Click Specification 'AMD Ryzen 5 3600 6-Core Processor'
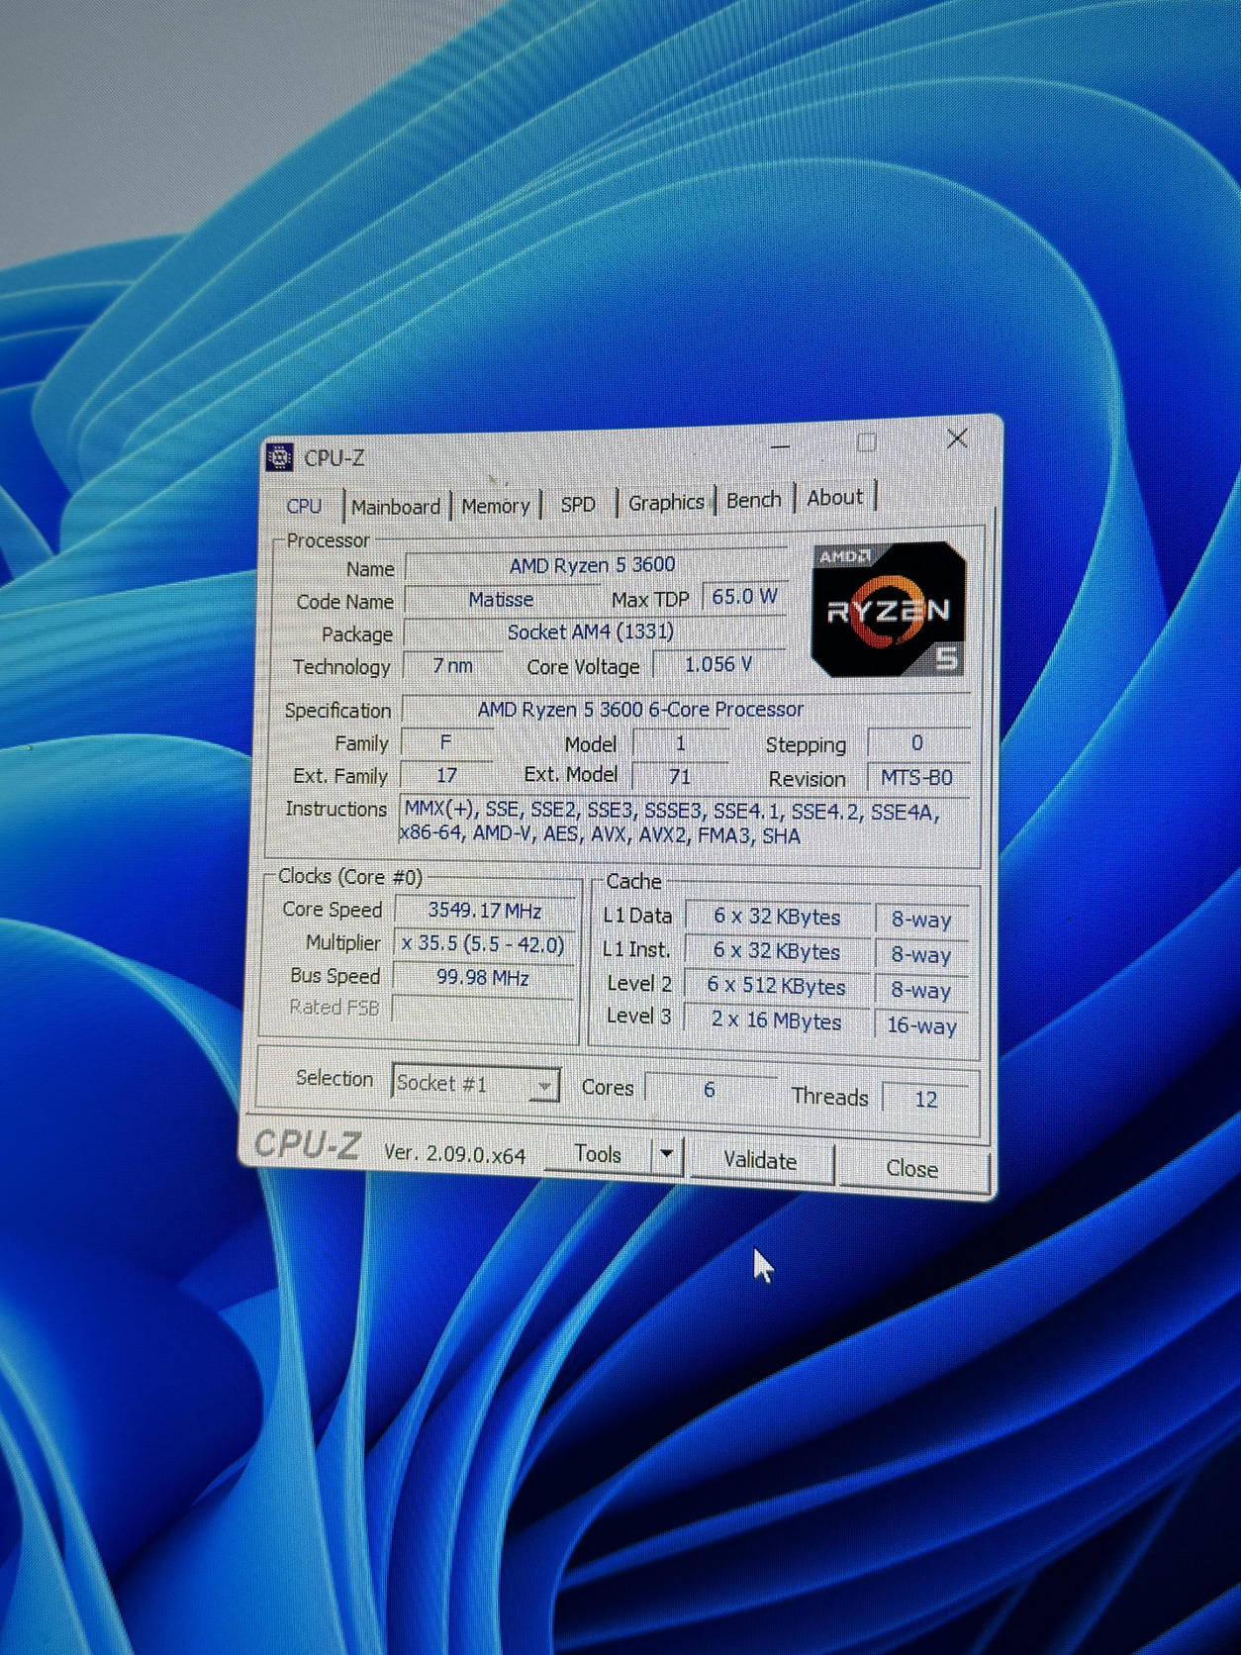The image size is (1241, 1655). point(688,710)
